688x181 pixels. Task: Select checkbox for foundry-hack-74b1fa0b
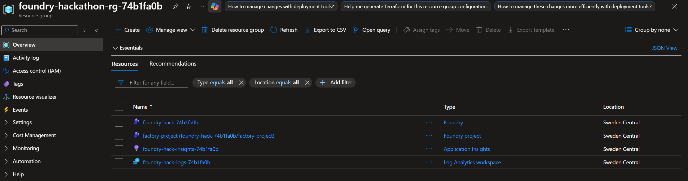point(119,122)
